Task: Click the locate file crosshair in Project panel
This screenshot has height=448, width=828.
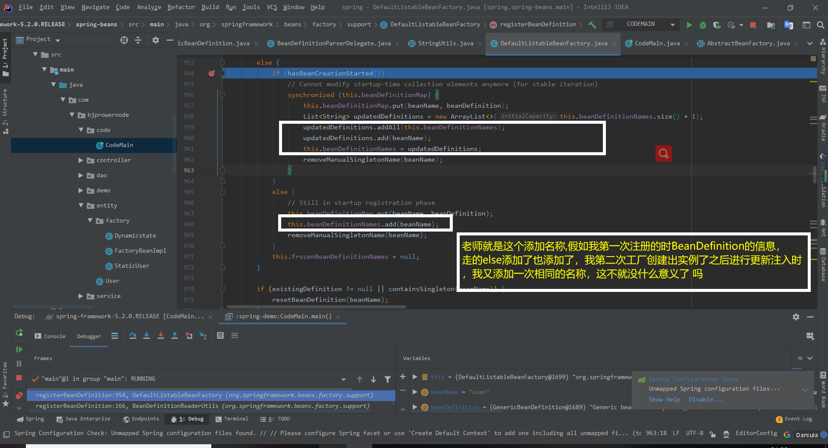Action: click(124, 40)
